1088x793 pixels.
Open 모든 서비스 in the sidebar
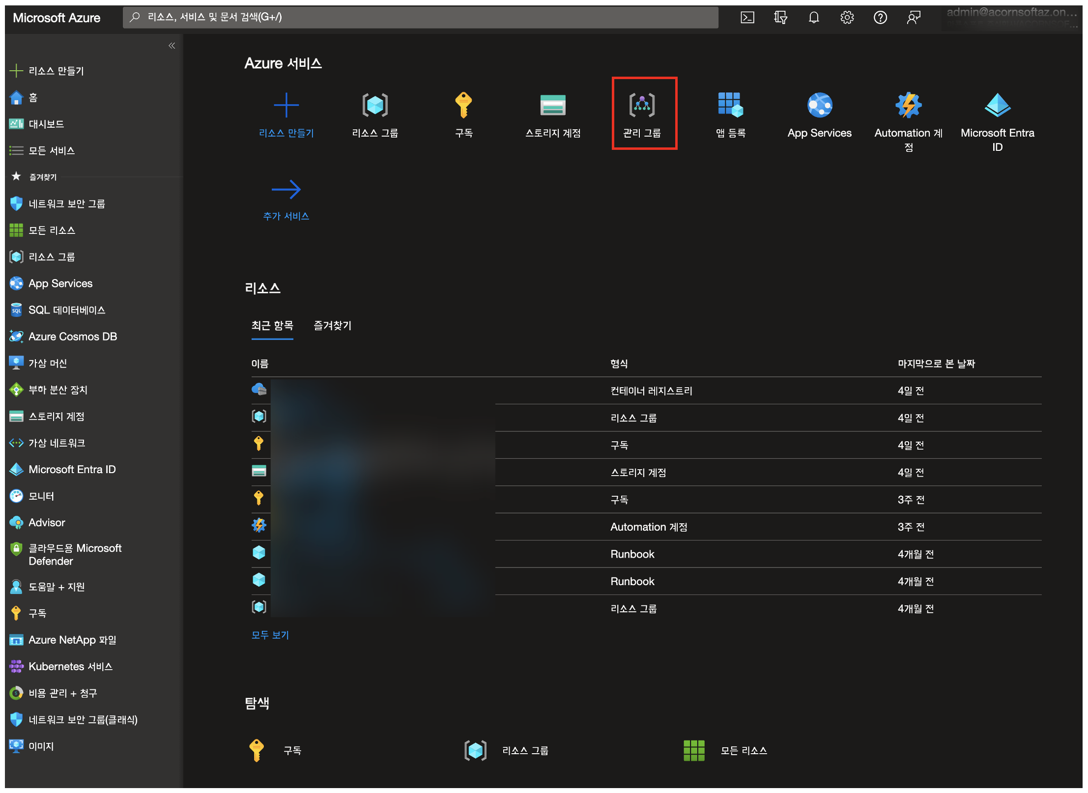pos(42,150)
